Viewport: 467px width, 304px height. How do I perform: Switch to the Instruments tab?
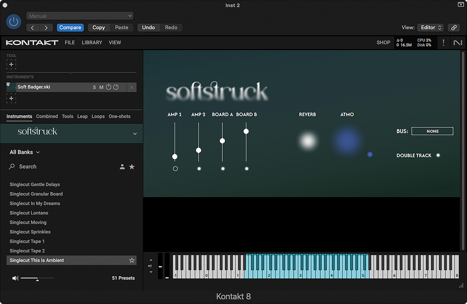click(x=19, y=116)
